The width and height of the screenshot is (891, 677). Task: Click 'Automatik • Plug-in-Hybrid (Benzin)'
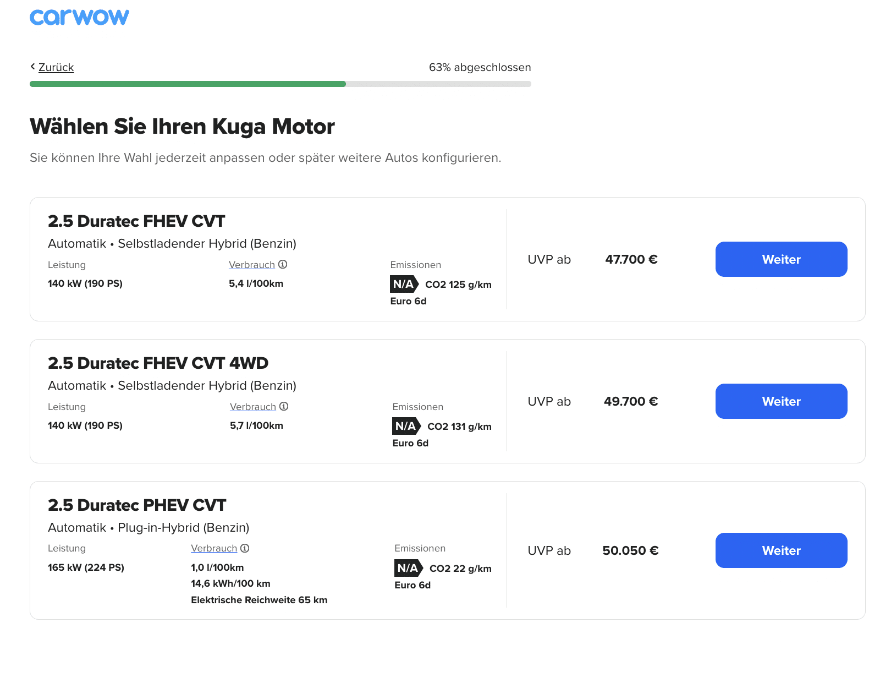tap(148, 527)
